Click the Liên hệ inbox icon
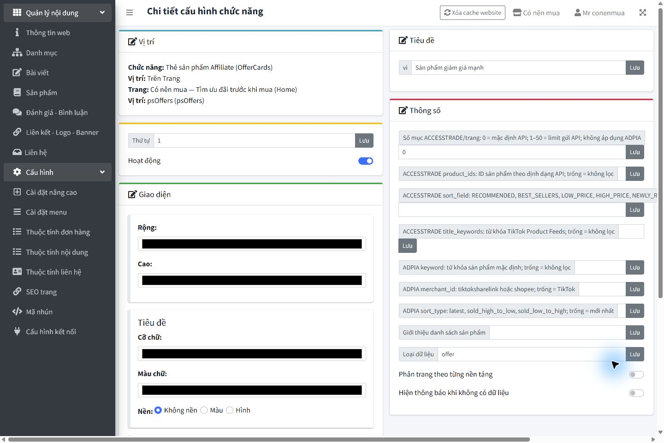Viewport: 664px width, 443px height. click(17, 152)
